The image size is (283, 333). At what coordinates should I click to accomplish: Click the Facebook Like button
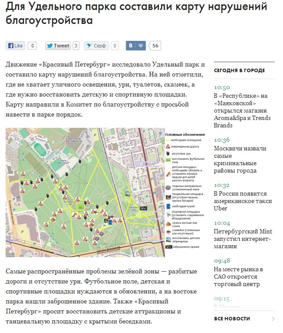point(16,46)
